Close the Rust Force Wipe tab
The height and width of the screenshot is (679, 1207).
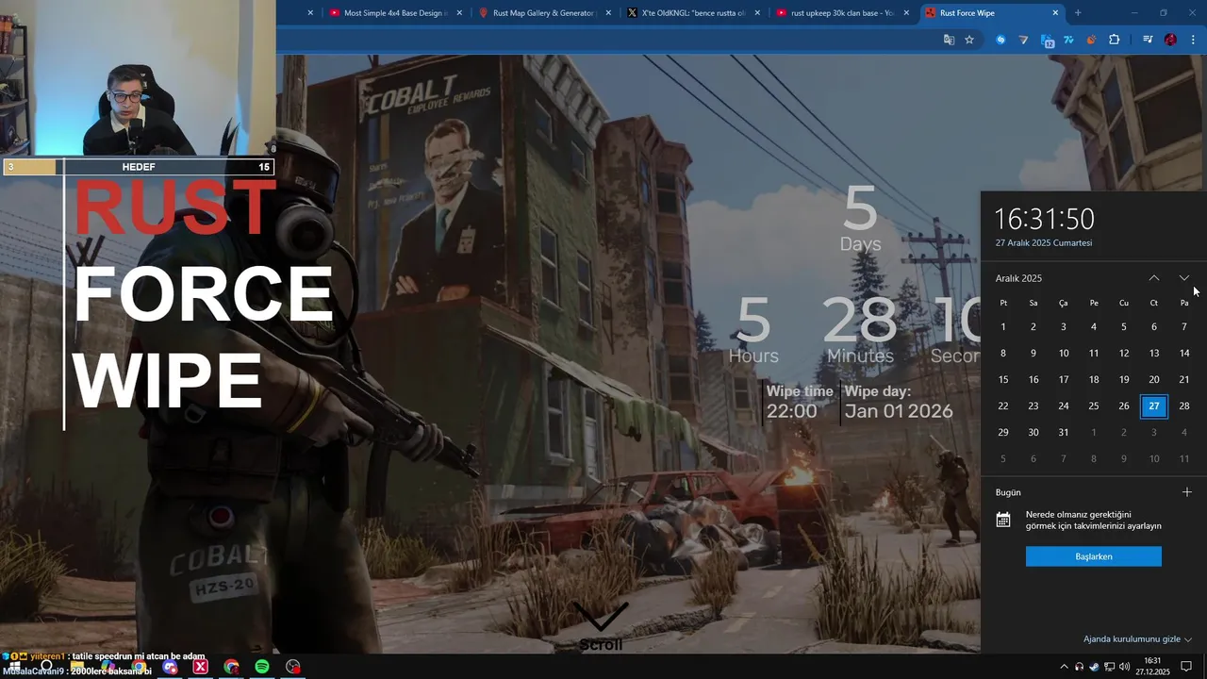click(x=1057, y=13)
